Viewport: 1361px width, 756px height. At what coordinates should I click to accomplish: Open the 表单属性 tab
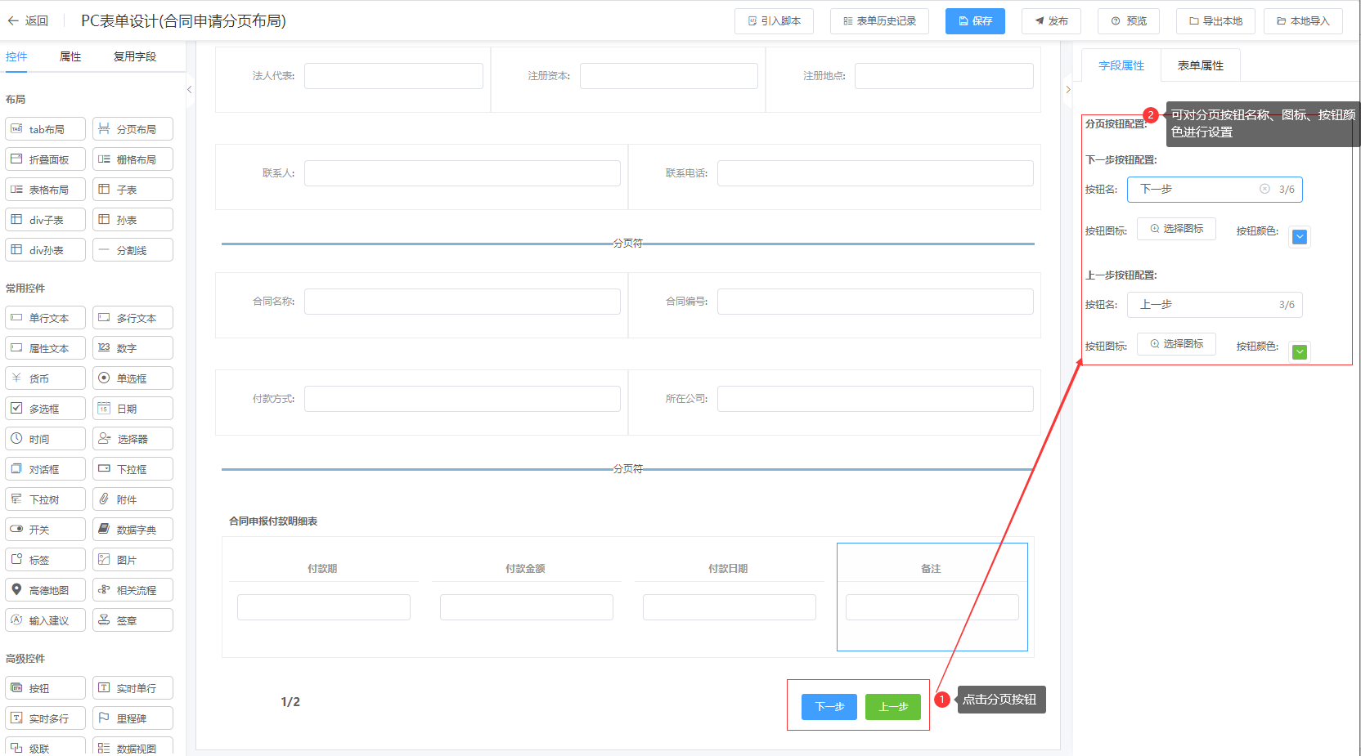pyautogui.click(x=1201, y=65)
